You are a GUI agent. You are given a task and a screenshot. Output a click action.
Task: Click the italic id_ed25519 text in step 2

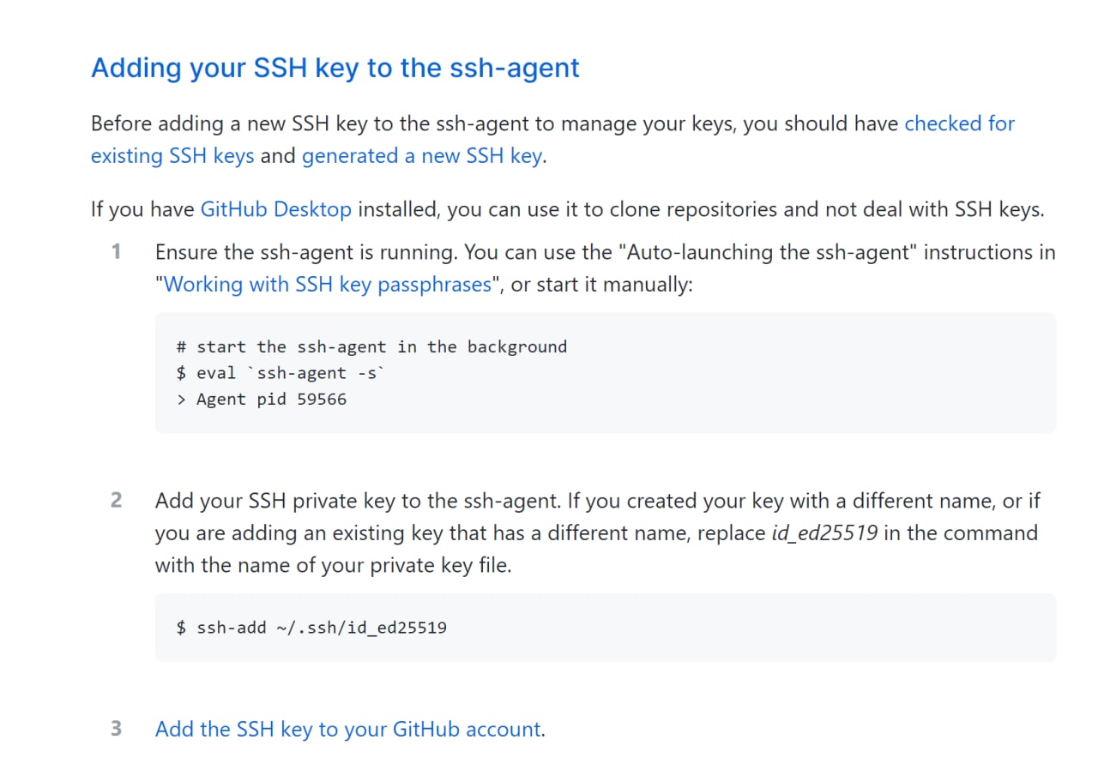(825, 533)
